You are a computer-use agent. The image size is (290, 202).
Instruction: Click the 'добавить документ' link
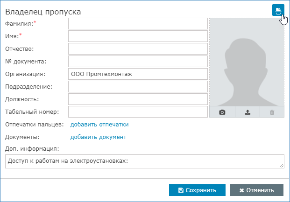[x=98, y=137]
